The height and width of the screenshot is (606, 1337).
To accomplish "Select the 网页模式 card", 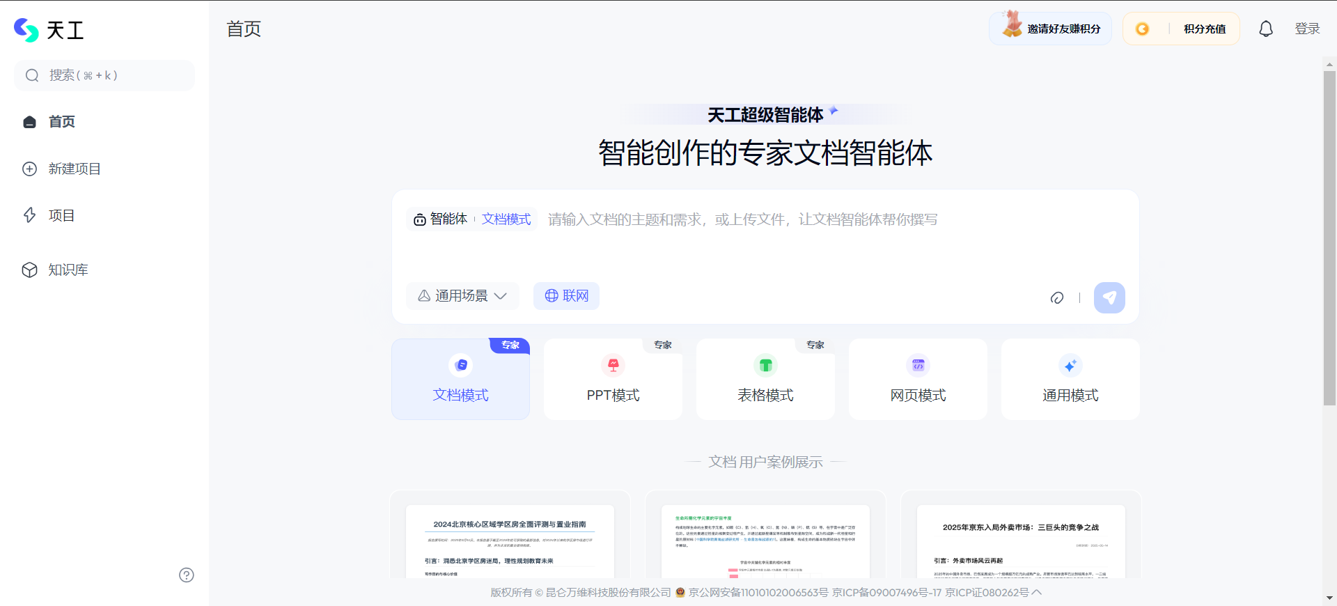I will [x=918, y=379].
